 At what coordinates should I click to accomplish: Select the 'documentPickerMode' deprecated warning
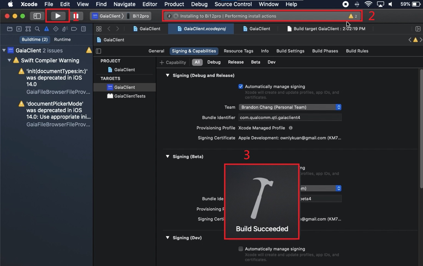coord(55,114)
